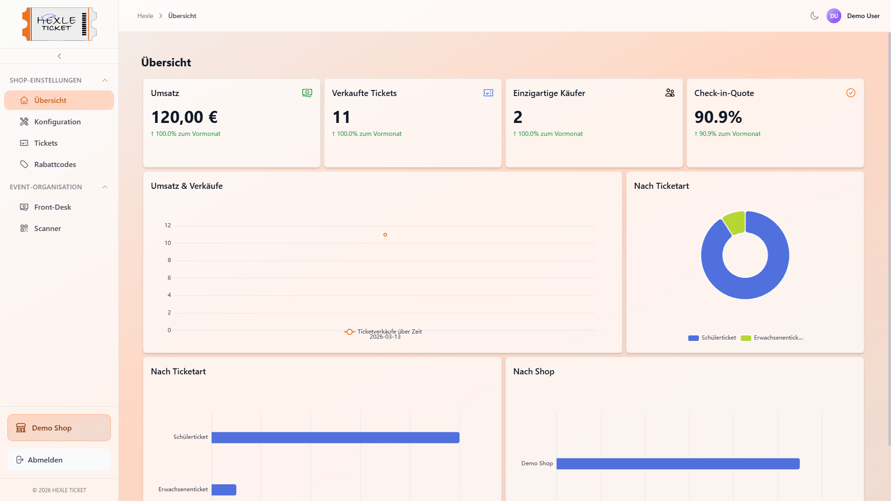Click the Hexle Ticket logo
This screenshot has height=501, width=891.
tap(59, 24)
